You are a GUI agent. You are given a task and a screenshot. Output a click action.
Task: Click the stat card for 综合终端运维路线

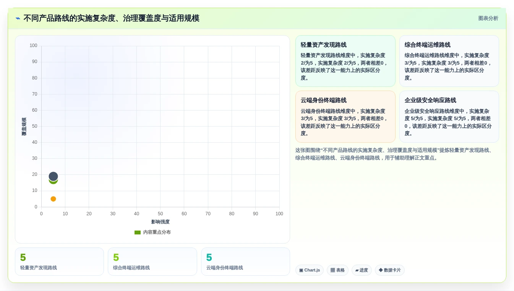pos(152,262)
